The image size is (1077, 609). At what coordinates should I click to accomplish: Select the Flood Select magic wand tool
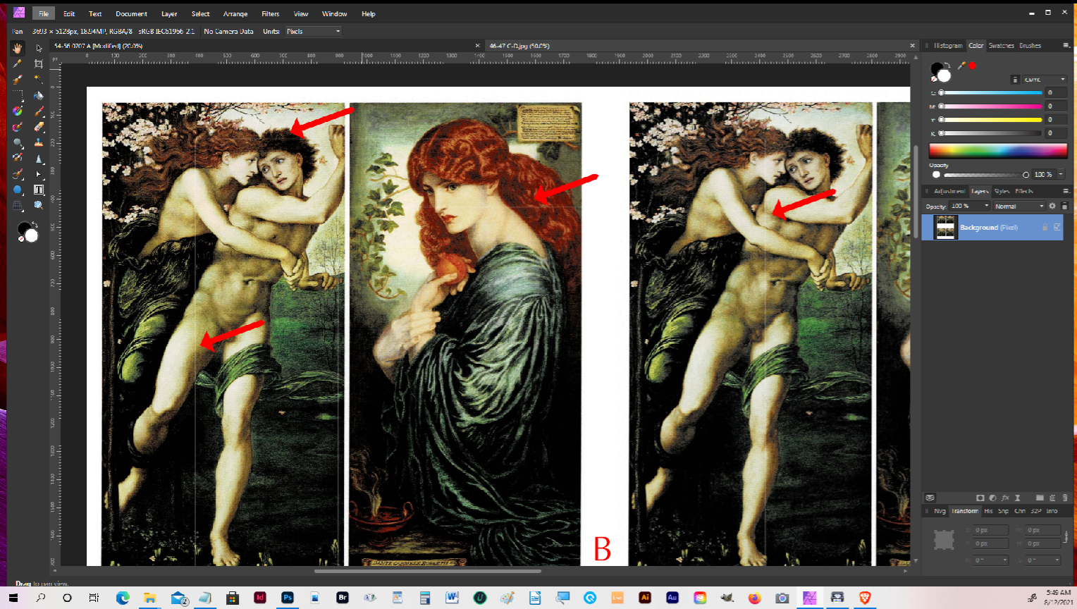(39, 79)
